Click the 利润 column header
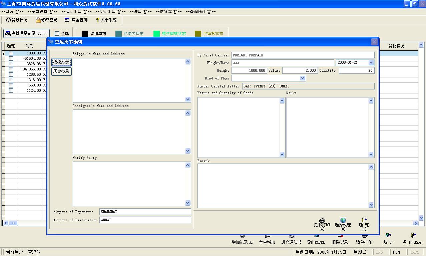This screenshot has height=256, width=426. 30,46
